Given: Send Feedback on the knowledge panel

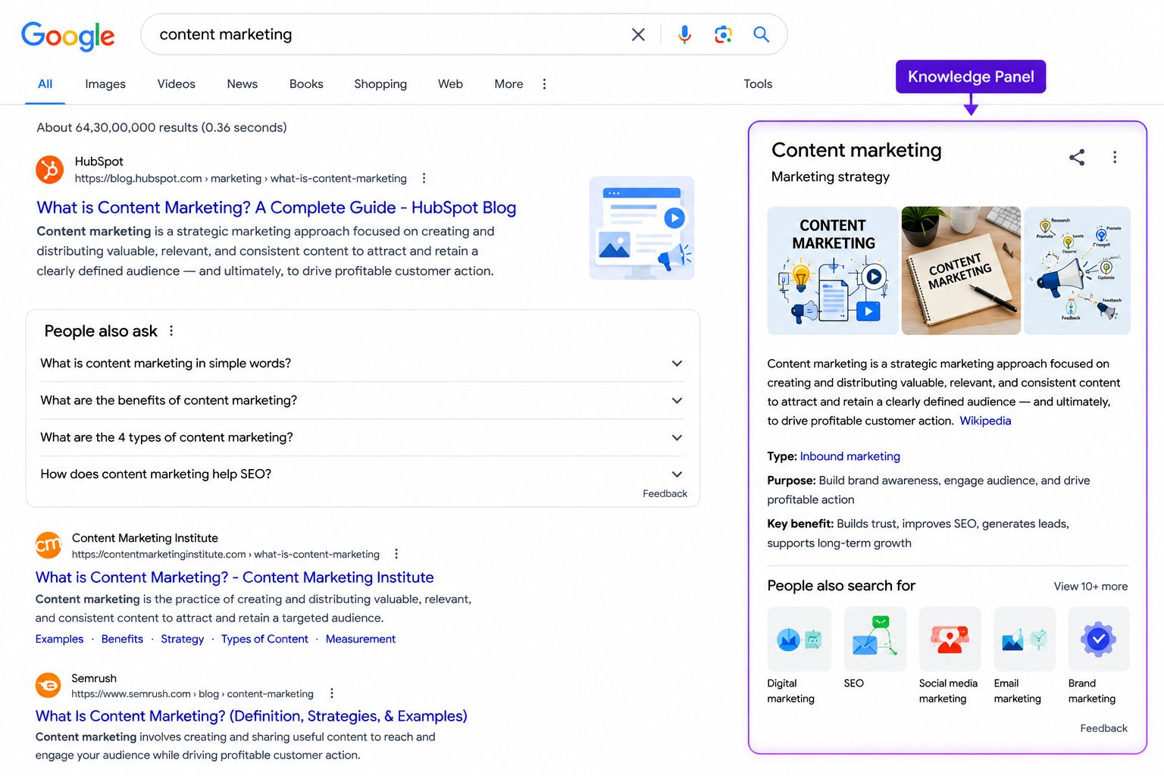Looking at the screenshot, I should point(1103,728).
